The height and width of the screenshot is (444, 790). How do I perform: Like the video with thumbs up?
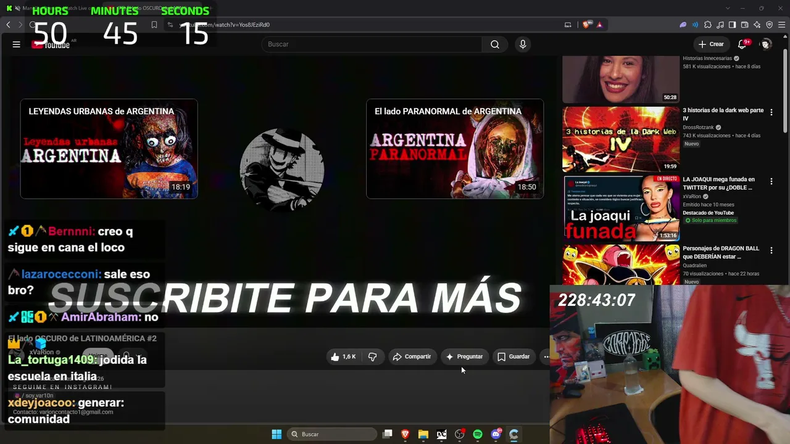tap(343, 356)
